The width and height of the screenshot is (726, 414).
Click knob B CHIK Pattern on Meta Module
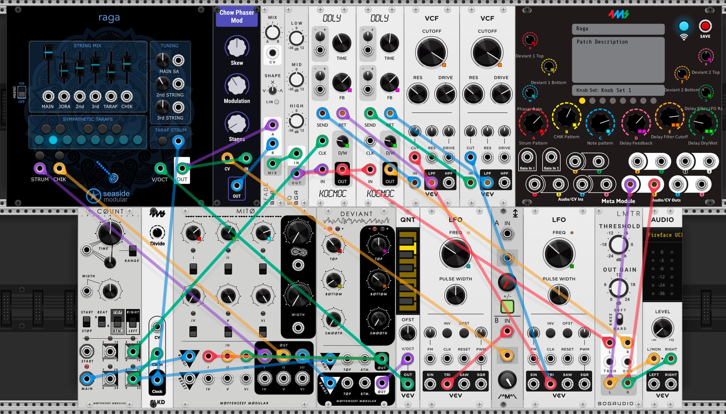(566, 117)
